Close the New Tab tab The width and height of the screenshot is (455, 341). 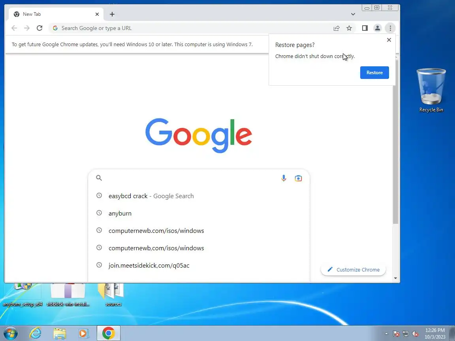click(x=97, y=14)
